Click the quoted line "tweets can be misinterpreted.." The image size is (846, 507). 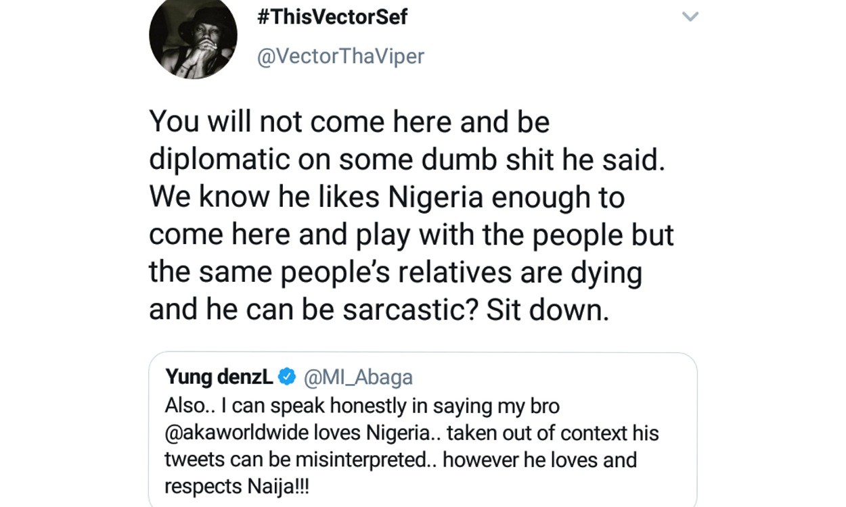(x=300, y=460)
